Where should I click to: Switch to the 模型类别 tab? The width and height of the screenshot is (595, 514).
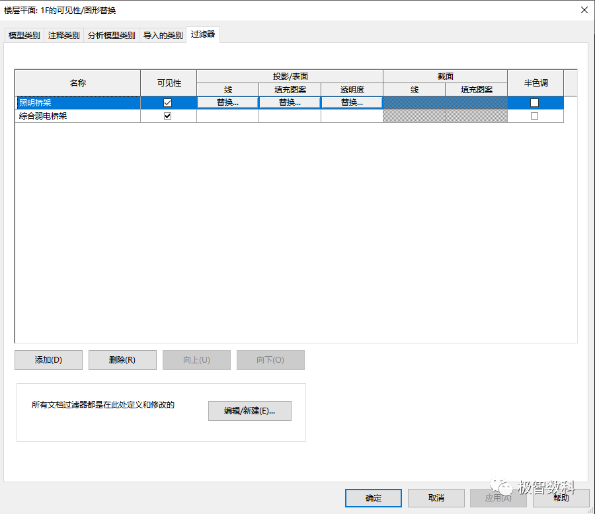pos(22,35)
